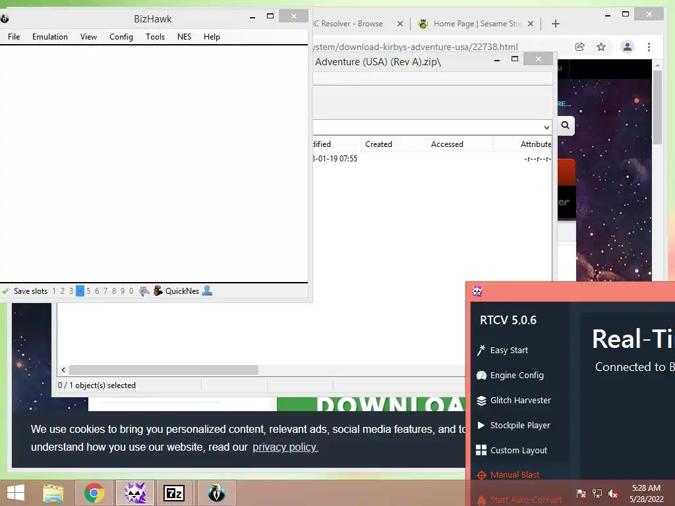Screen dimensions: 675x506
Task: Click the 7-Zip horizontal scrollbar left arrow
Action: click(63, 370)
